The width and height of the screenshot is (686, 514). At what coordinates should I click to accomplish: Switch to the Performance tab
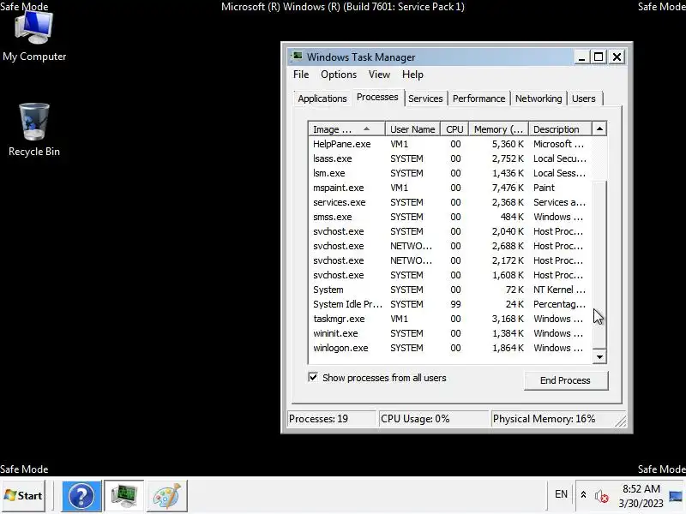(x=478, y=99)
